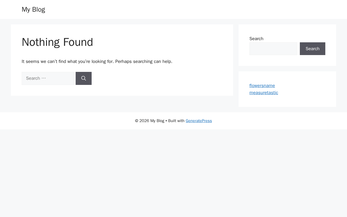This screenshot has width=347, height=217.
Task: Click the 'Built with' footer text
Action: (176, 121)
